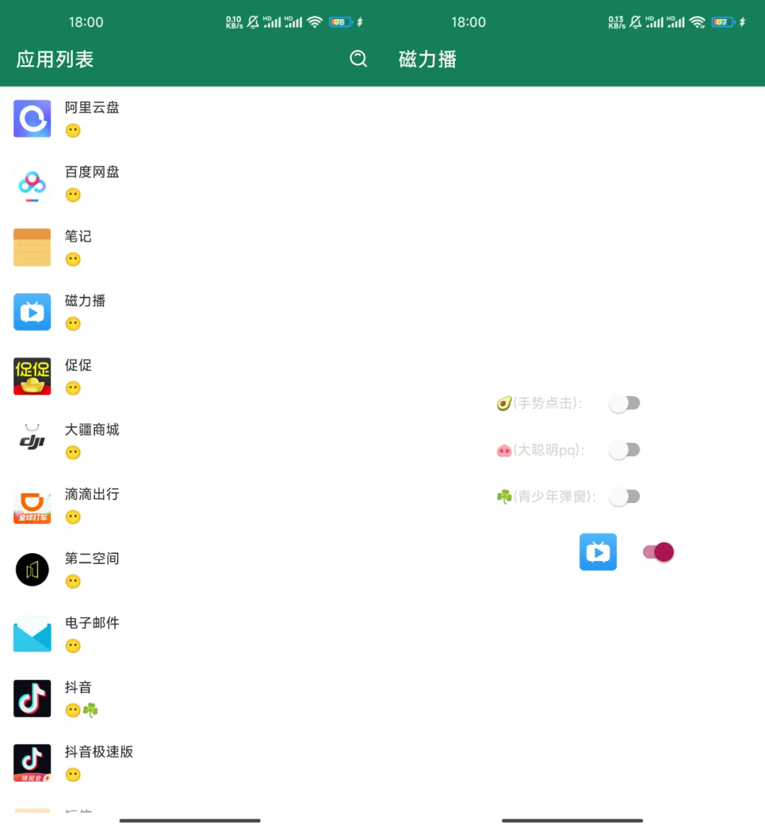765x828 pixels.
Task: Tap right status bar muted bell icon
Action: [x=635, y=22]
